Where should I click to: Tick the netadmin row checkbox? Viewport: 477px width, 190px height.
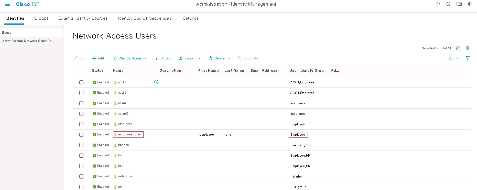pos(81,176)
